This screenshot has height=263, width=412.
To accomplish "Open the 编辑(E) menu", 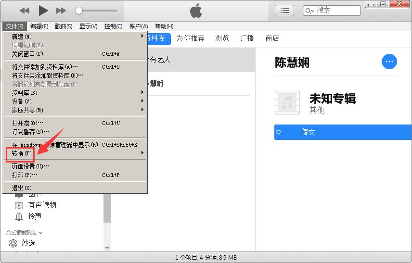I will click(39, 26).
